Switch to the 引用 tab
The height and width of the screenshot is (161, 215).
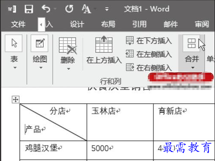click(139, 24)
